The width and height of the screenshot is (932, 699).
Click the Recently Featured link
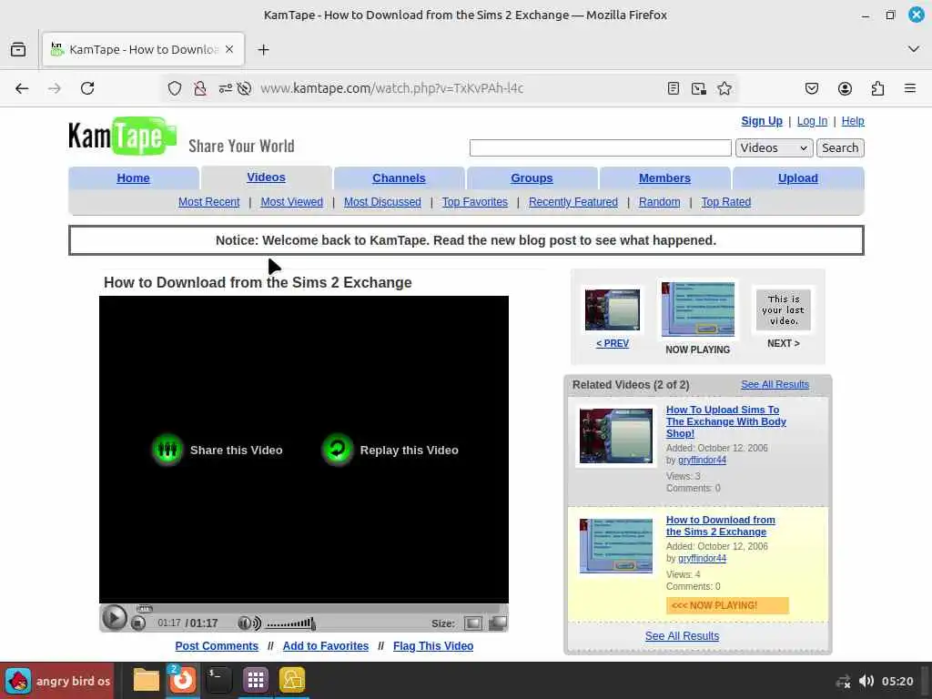(x=573, y=202)
